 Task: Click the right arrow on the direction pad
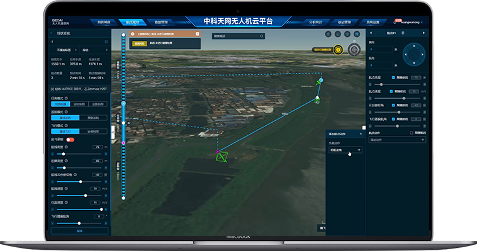point(422,55)
